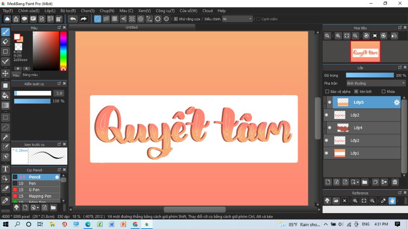408x229 pixels.
Task: Open the Công cụ(T) menu
Action: (165, 11)
